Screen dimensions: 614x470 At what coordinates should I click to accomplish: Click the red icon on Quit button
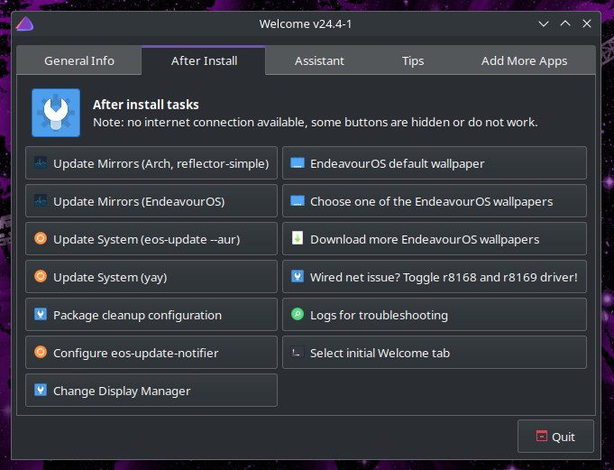[x=542, y=436]
